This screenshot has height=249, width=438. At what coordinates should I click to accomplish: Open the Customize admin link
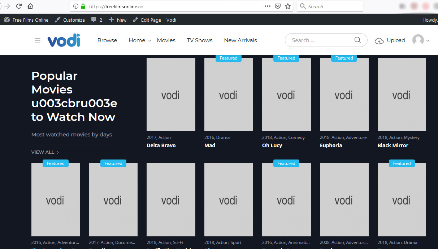(x=70, y=20)
